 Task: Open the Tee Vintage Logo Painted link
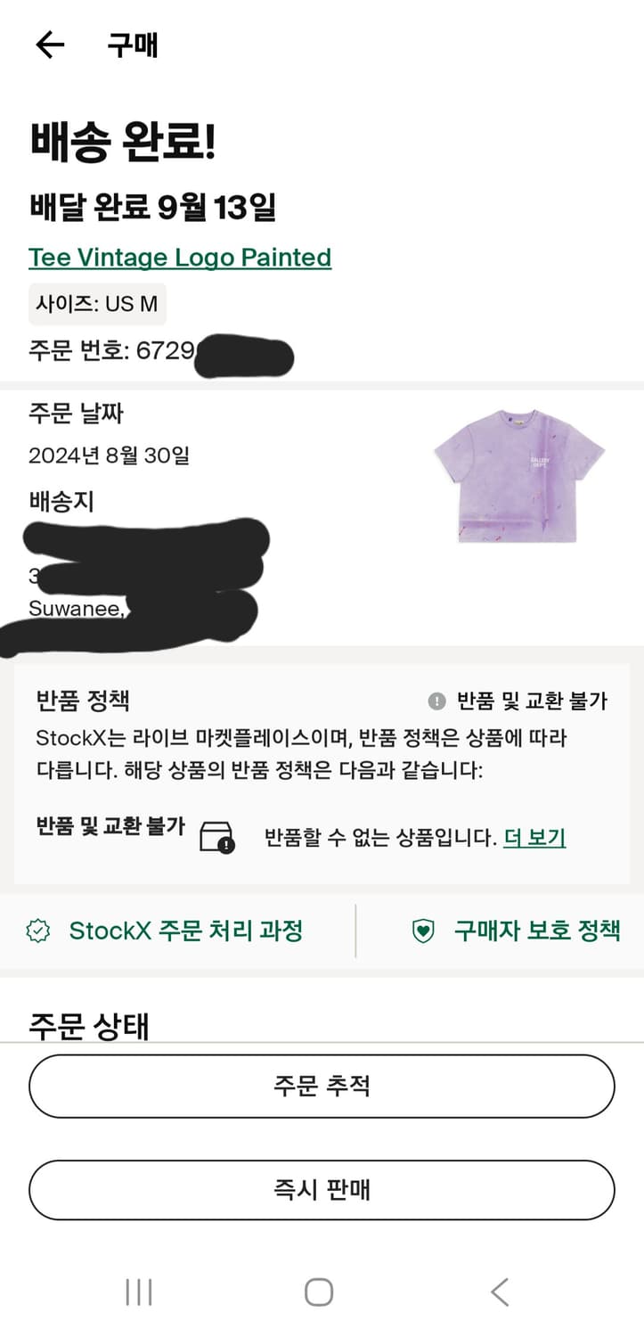180,258
